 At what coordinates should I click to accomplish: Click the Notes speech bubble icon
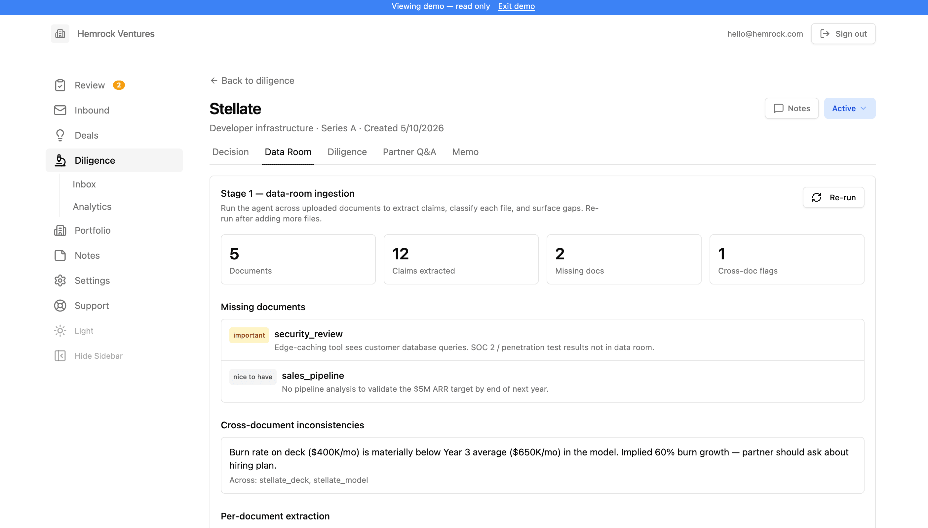[x=778, y=109]
